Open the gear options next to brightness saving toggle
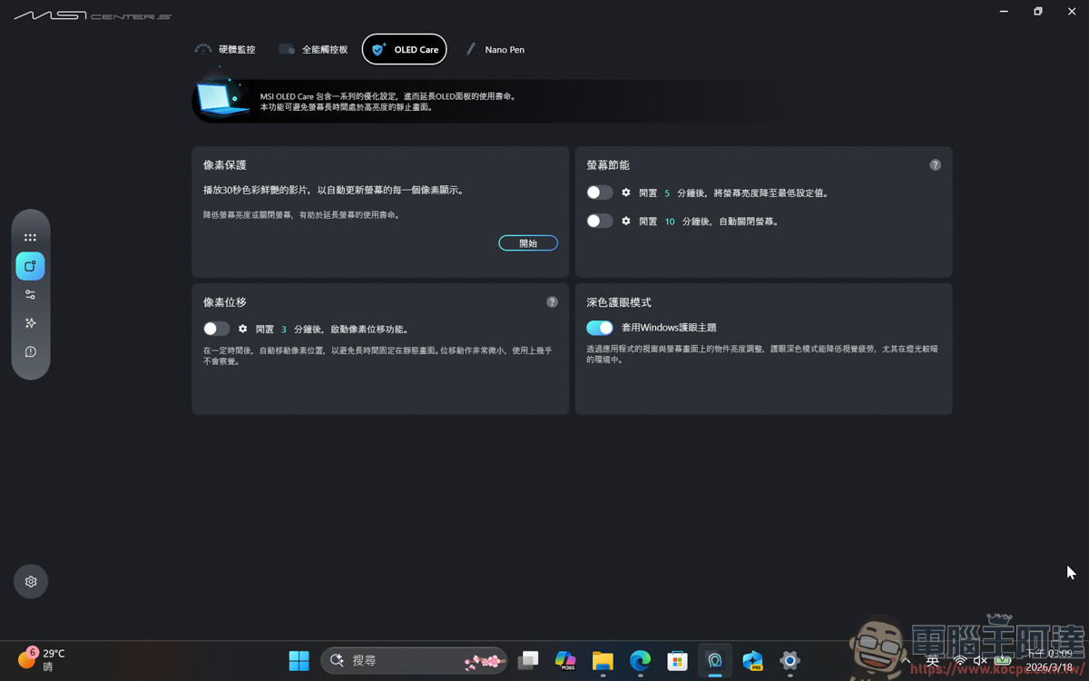Viewport: 1089px width, 681px height. coord(625,192)
